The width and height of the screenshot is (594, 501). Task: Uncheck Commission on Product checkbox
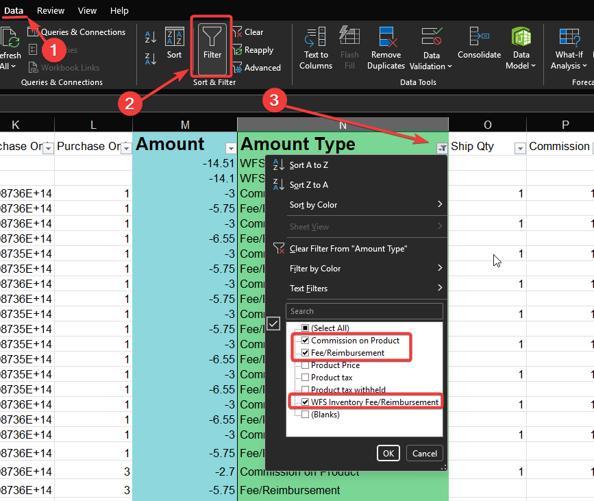(x=305, y=341)
